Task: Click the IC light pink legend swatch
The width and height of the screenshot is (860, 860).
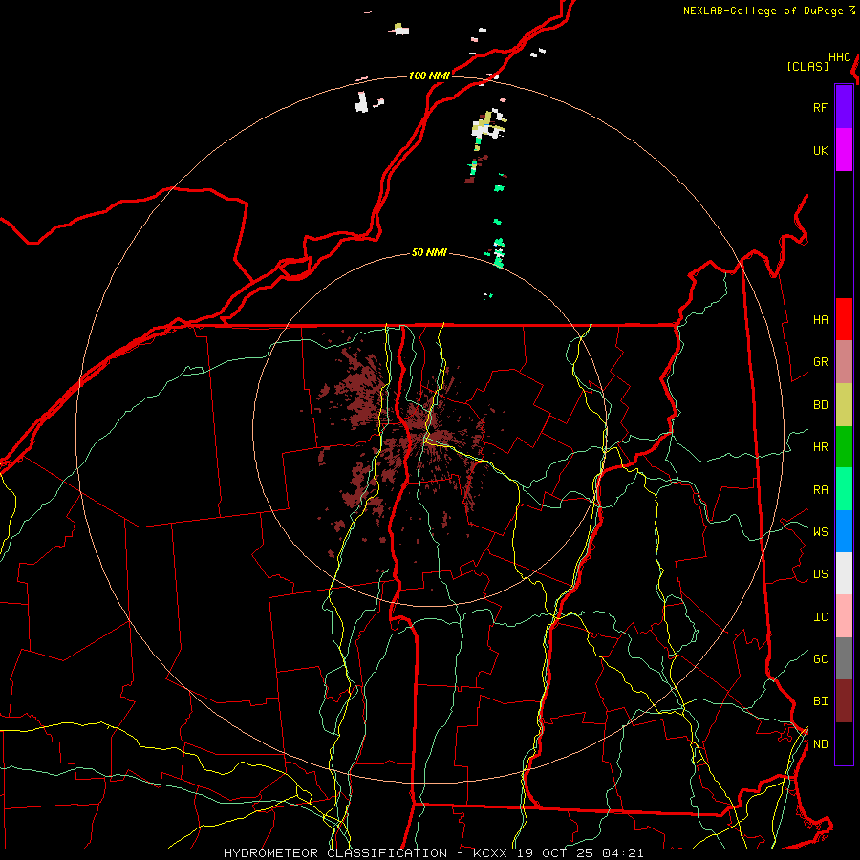Action: tap(844, 616)
